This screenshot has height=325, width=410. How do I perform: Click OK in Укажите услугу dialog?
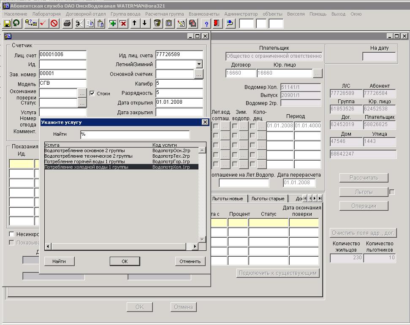click(125, 261)
